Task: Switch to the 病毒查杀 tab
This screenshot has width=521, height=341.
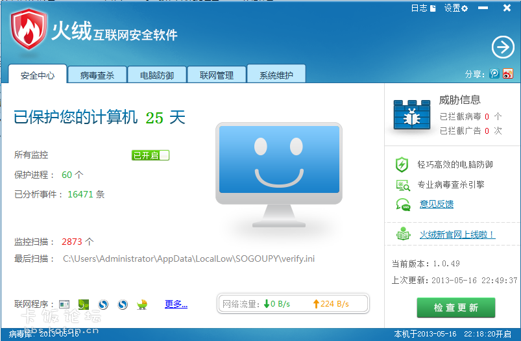Action: pos(97,75)
